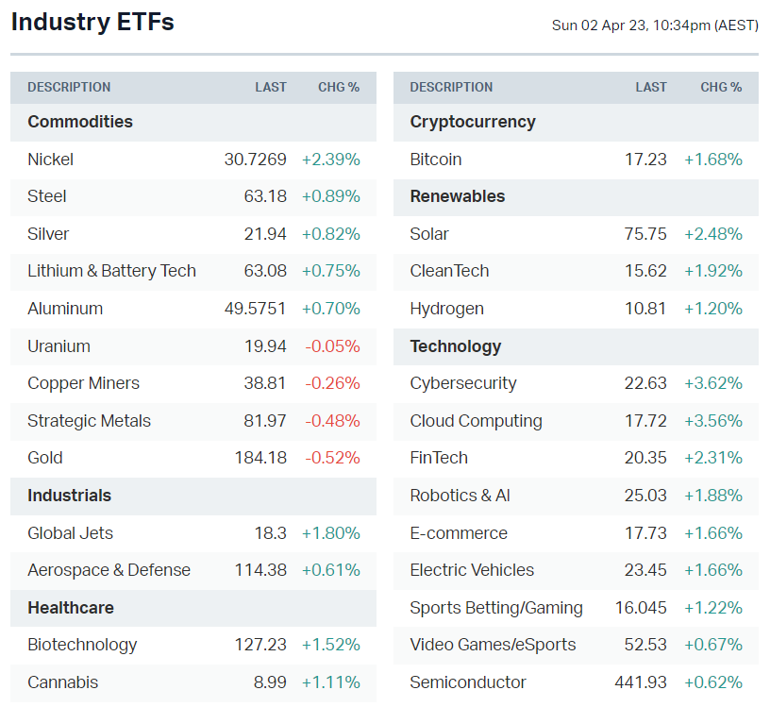Screen dimensions: 770x707
Task: Sort right table by LAST header
Action: [651, 88]
